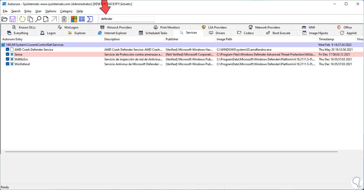Viewport: 364px width, 190px height.
Task: Sort by the Image Path column header
Action: point(266,39)
